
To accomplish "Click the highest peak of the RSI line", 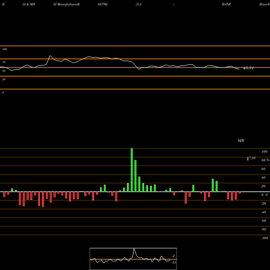I will [x=50, y=56].
